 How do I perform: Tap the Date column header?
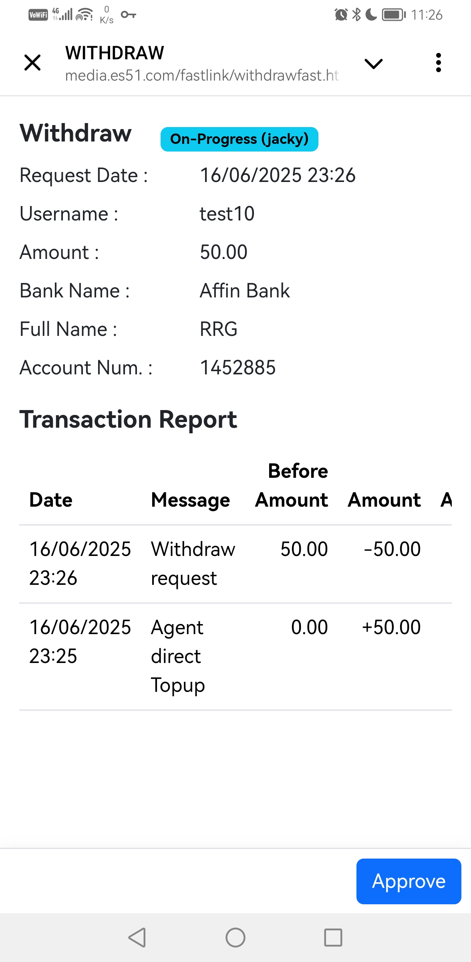[x=51, y=500]
